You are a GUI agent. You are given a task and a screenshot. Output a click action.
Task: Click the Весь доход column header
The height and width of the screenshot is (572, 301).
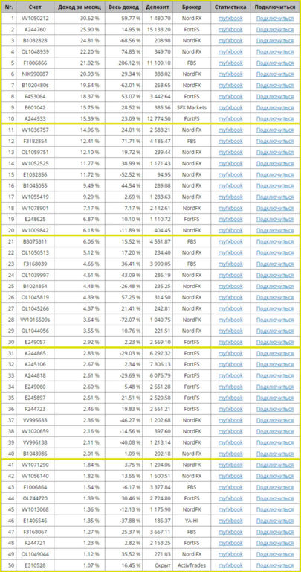click(x=123, y=7)
